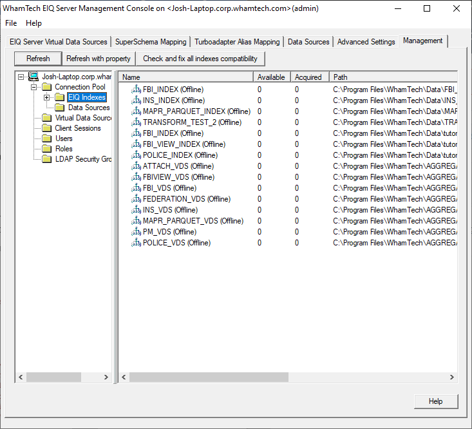This screenshot has height=429, width=472.
Task: Open the File menu
Action: [x=11, y=23]
